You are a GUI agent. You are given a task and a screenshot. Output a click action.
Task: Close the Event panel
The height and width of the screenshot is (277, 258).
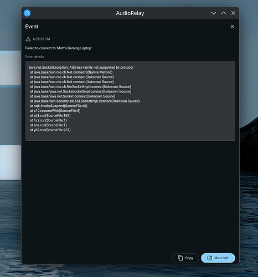point(232,27)
